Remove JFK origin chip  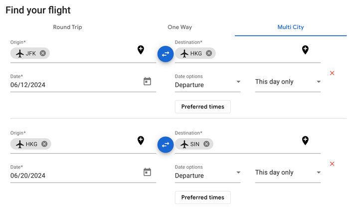[43, 53]
